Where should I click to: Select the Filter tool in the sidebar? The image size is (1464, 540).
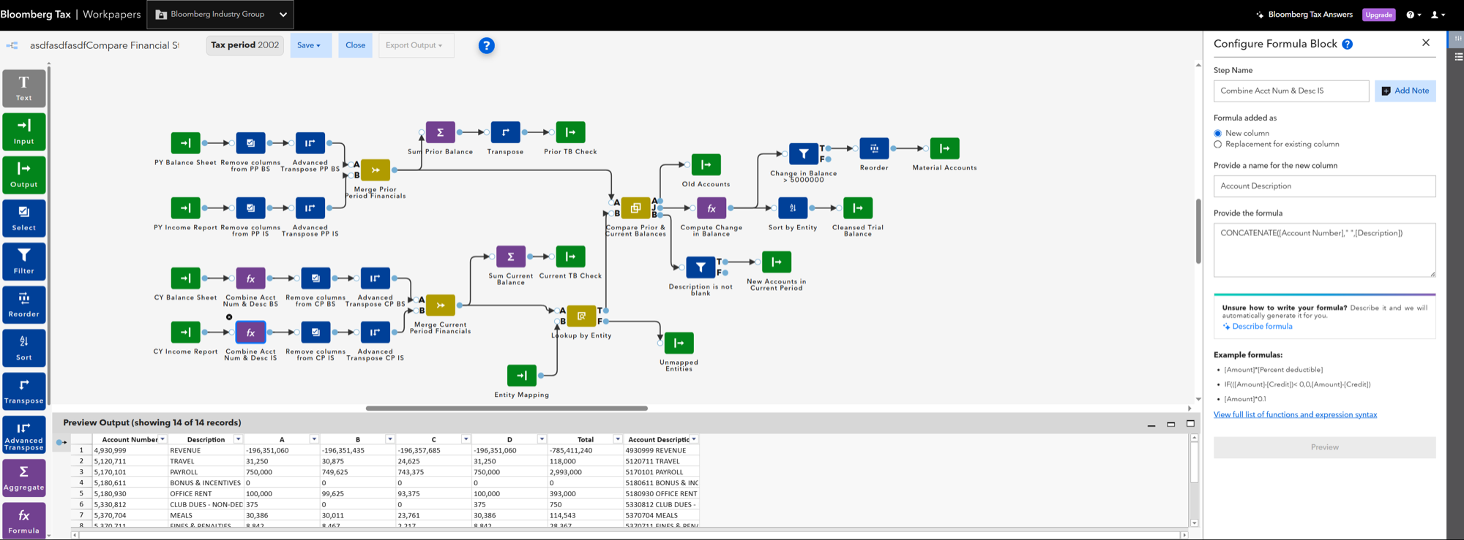click(x=23, y=261)
